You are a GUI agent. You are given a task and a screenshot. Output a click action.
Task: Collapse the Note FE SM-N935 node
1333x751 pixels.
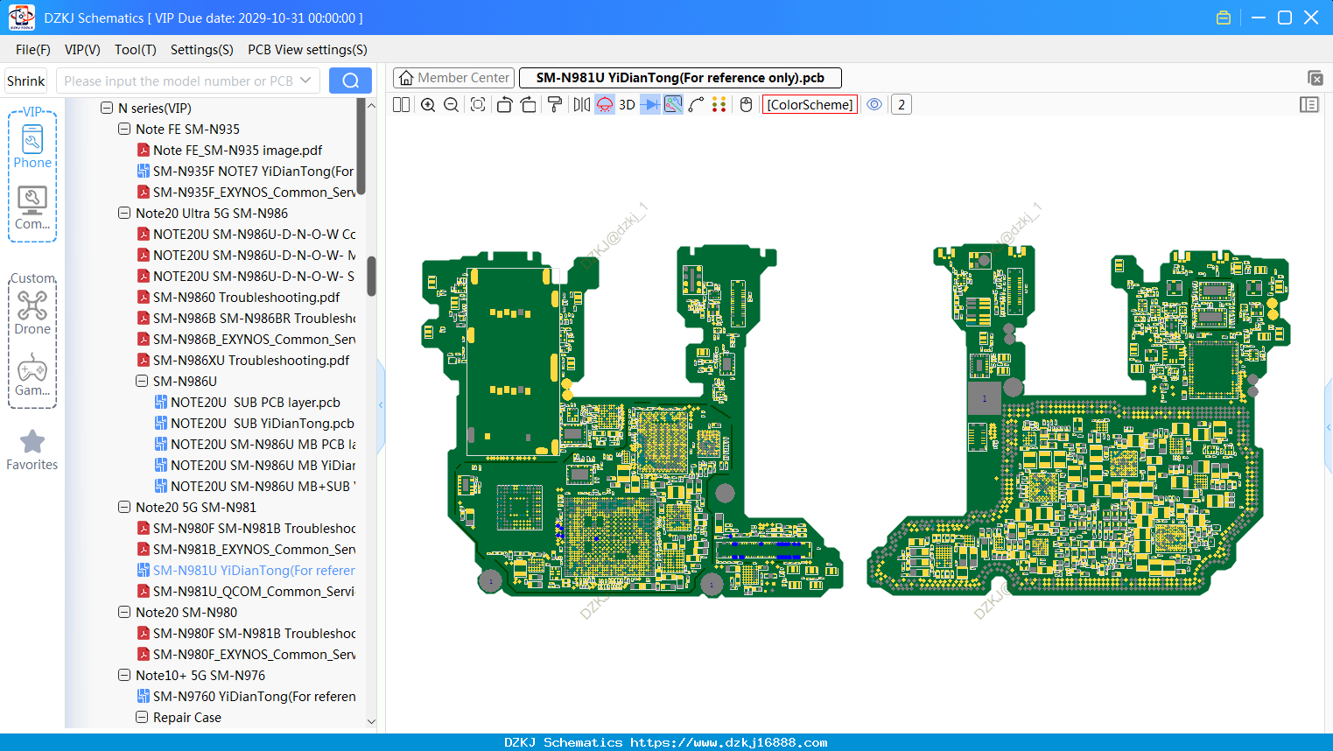(124, 130)
